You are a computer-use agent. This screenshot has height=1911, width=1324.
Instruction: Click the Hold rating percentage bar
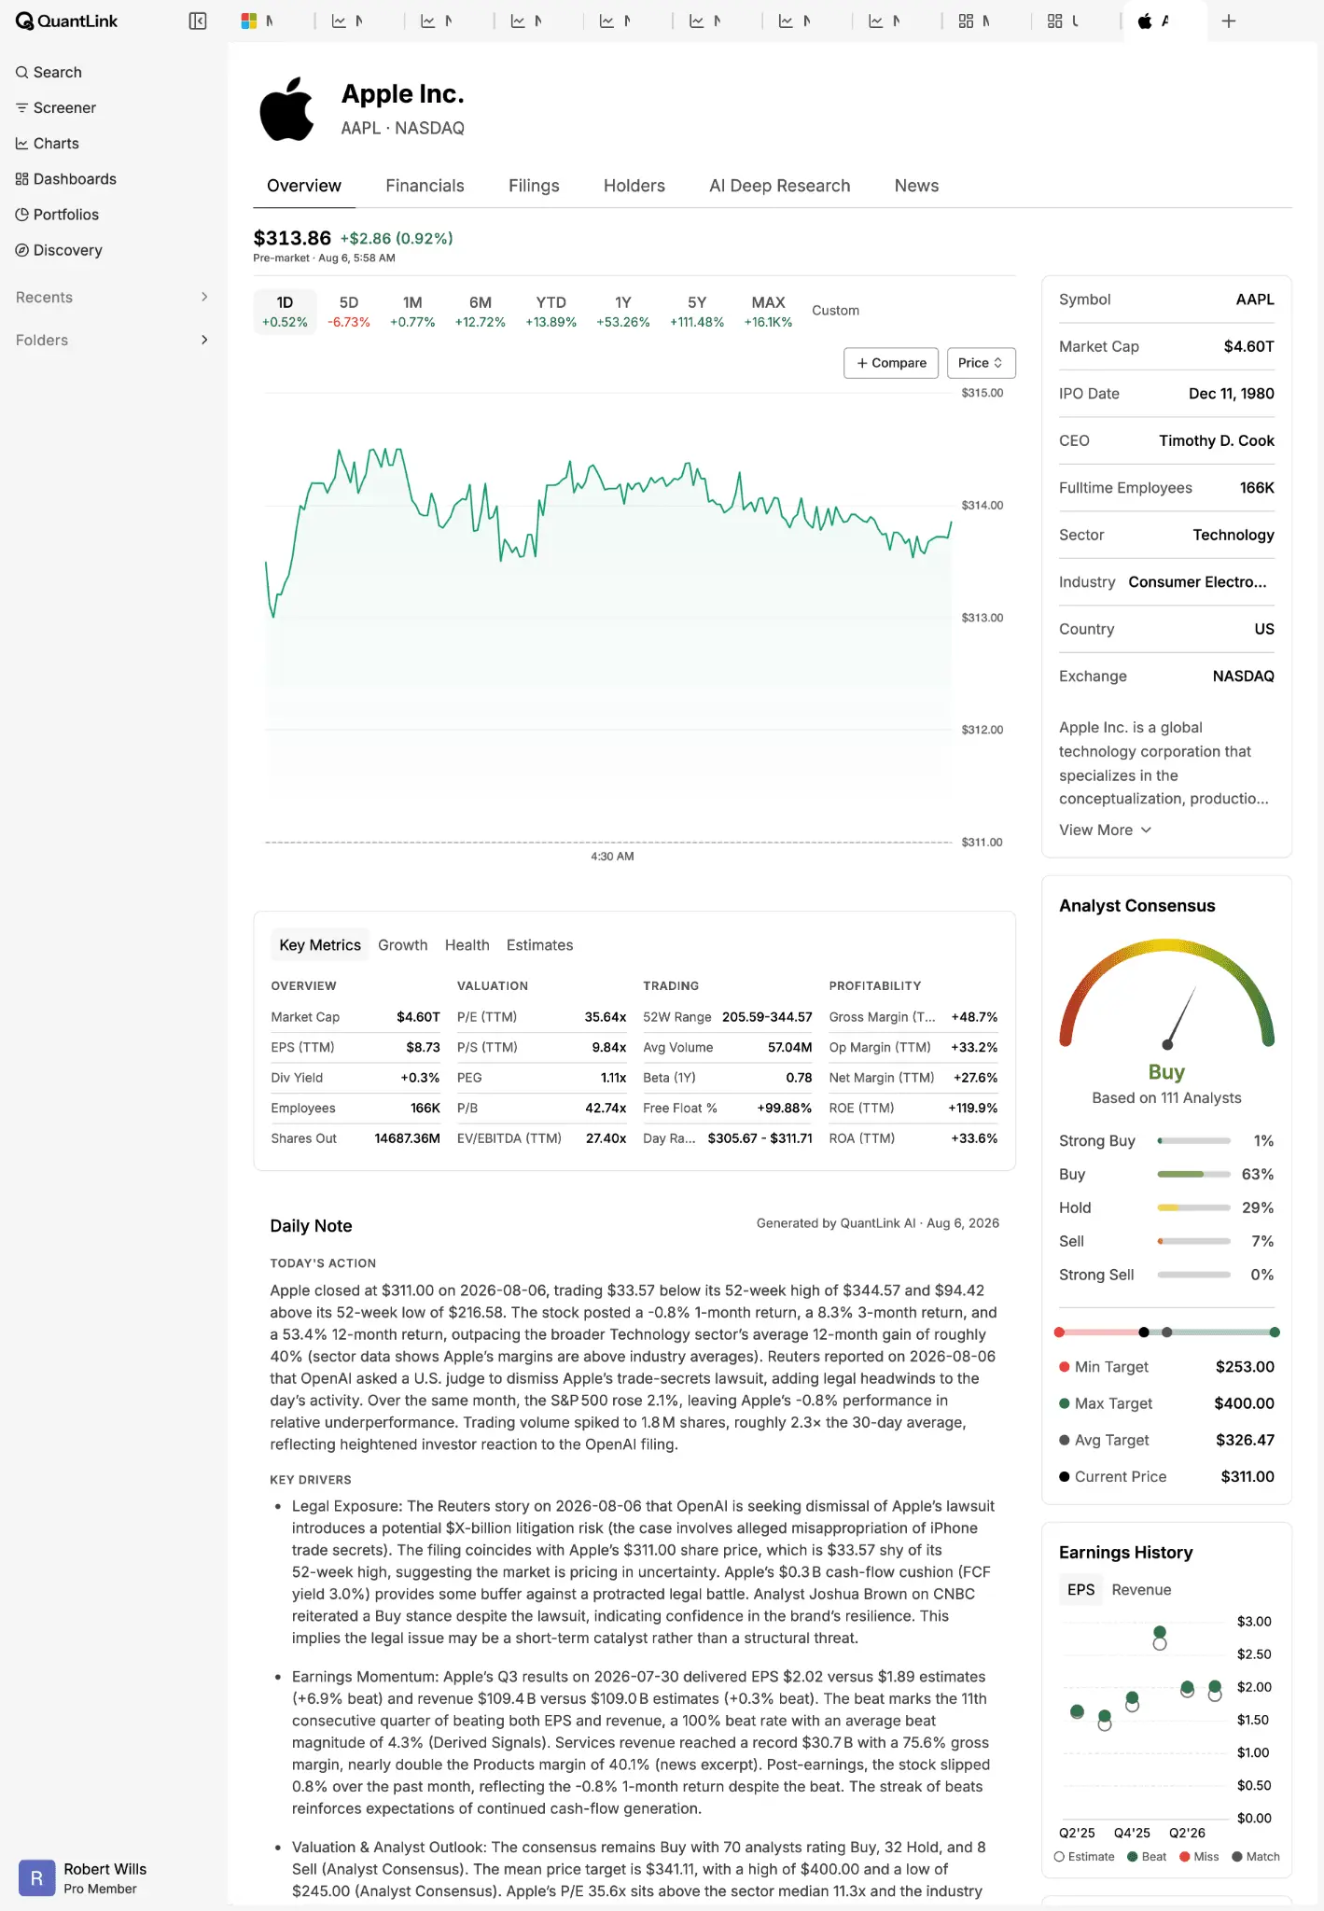click(x=1193, y=1207)
